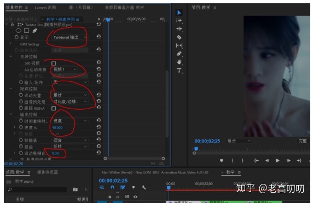313x203 pixels.
Task: Toggle the Twixtor Pro fx effect on/off
Action: [x=13, y=25]
